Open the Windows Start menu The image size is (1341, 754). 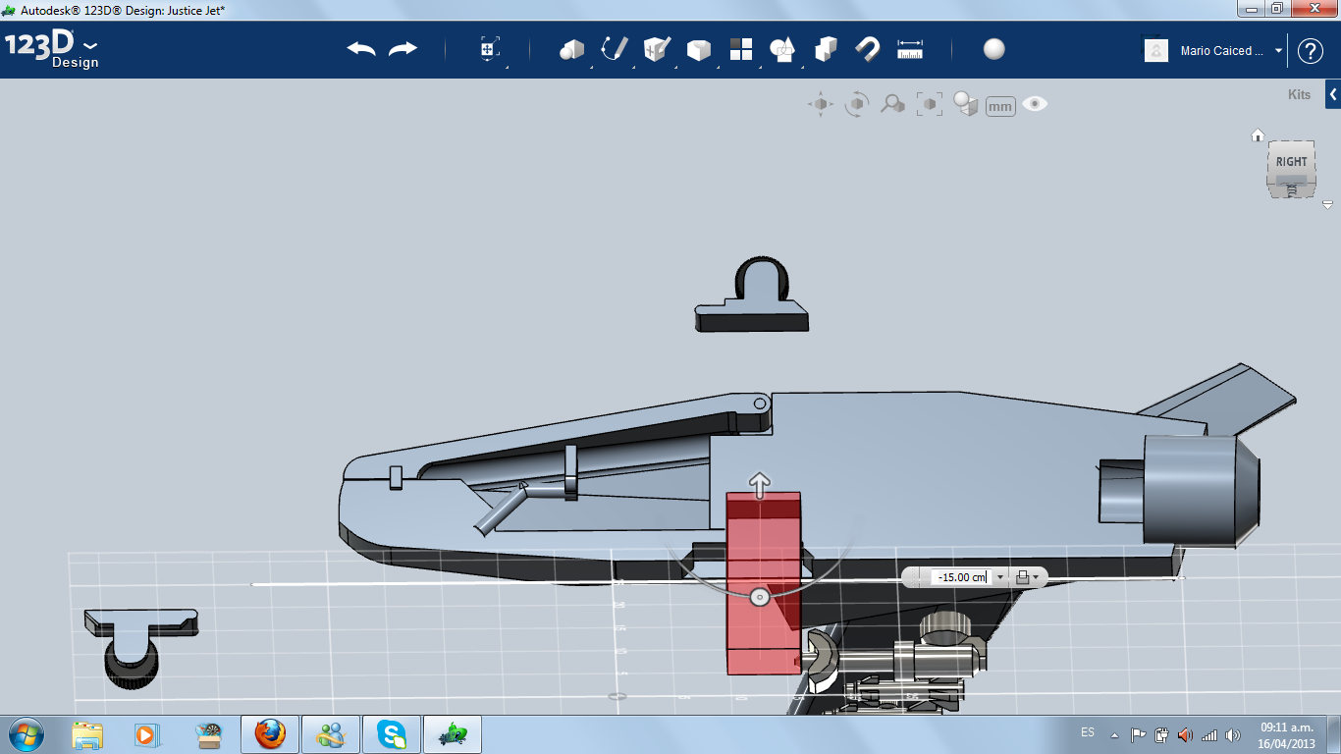tap(25, 733)
